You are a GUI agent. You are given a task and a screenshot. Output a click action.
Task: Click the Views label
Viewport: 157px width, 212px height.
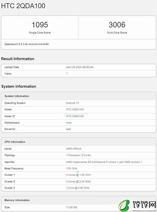click(8, 73)
